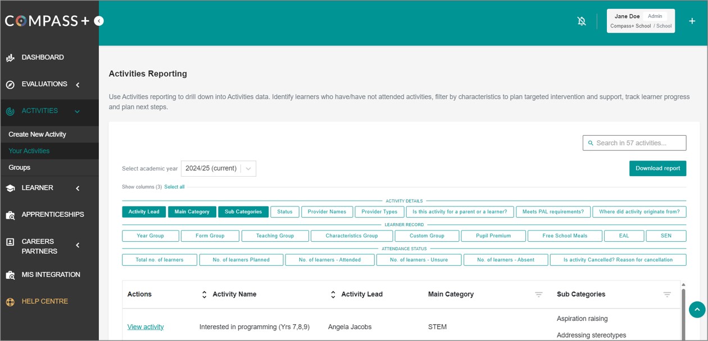Go to Groups in sidebar submenu
Screen dimensions: 708x341
(x=20, y=168)
